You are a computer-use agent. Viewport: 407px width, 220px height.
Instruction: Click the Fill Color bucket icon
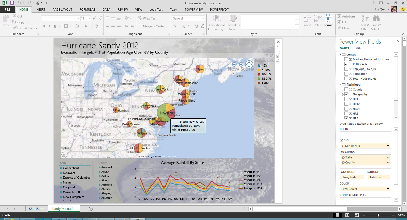tap(77, 26)
